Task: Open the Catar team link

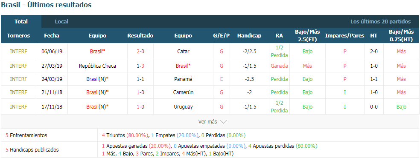Action: (183, 52)
